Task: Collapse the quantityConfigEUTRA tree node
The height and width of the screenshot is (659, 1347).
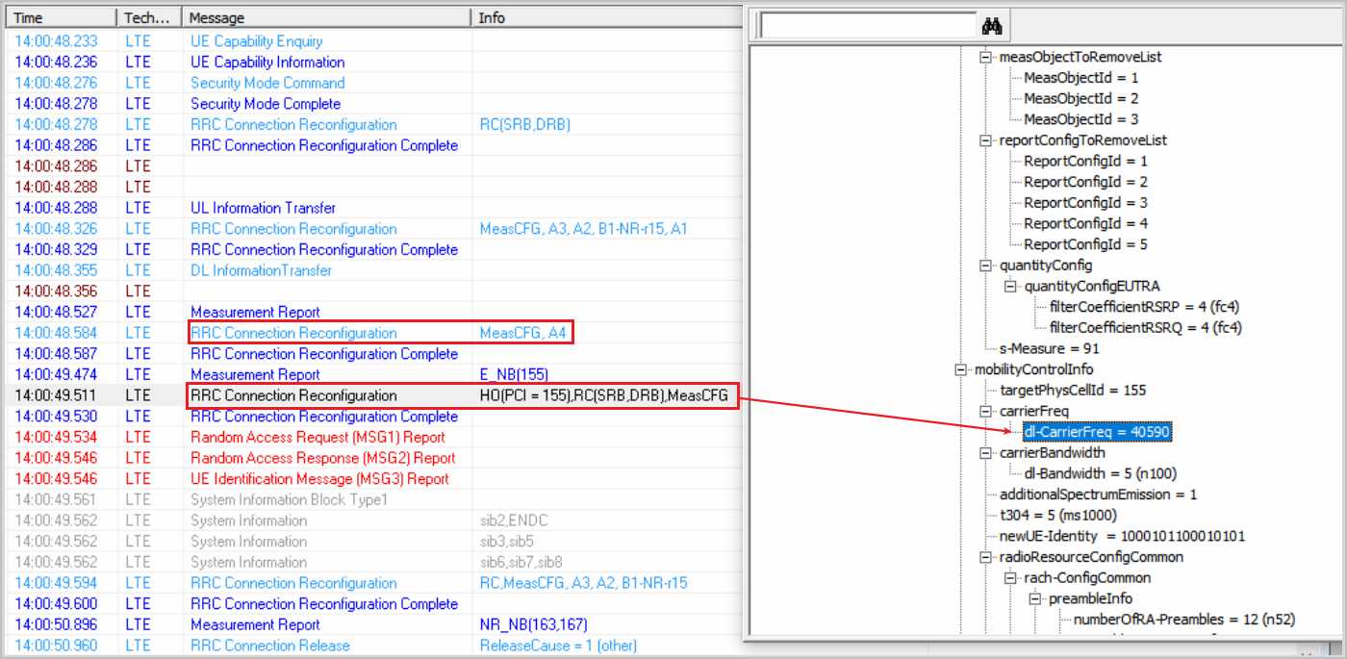Action: (x=1010, y=286)
